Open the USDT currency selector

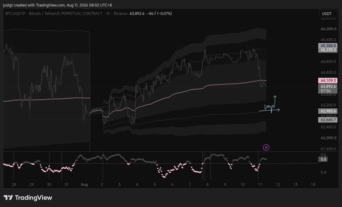click(328, 14)
